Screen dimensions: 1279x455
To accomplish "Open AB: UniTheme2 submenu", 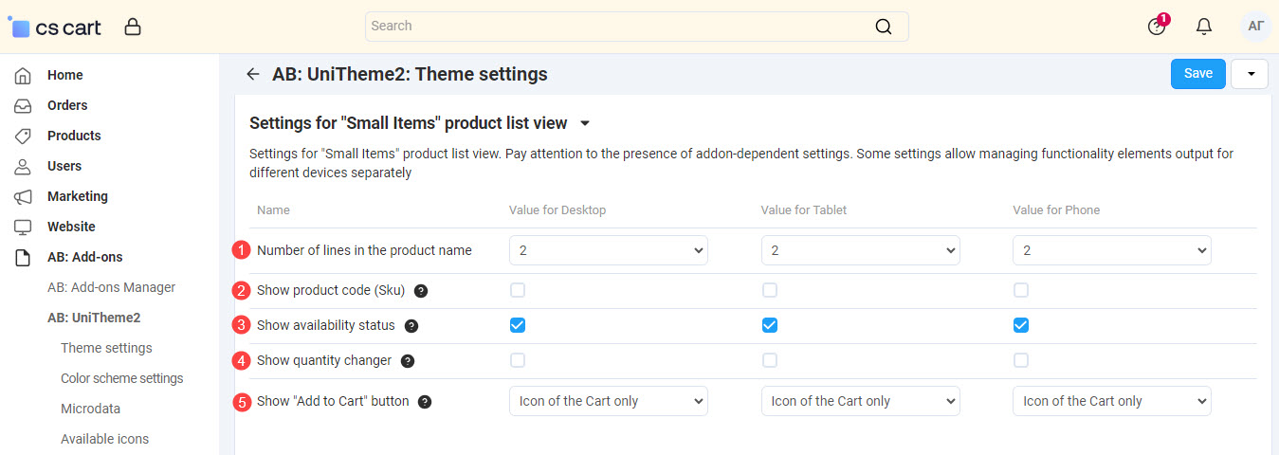I will [94, 318].
